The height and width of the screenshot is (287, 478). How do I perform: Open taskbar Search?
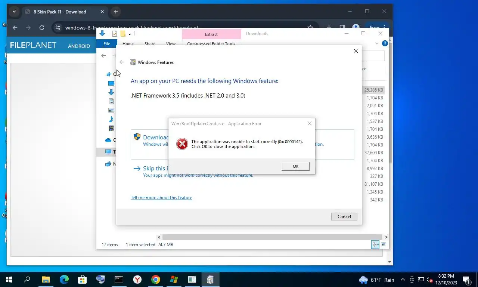coord(27,280)
